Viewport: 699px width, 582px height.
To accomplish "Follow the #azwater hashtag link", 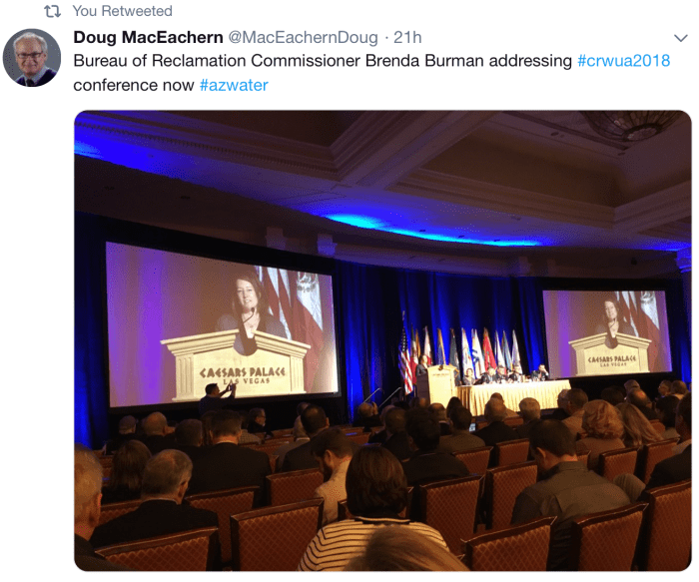I will (234, 85).
